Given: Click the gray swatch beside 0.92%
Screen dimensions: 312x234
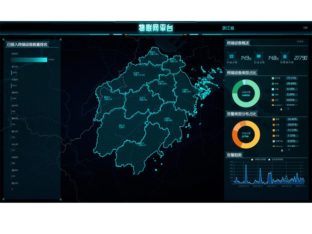Looking at the screenshot, I should click(x=274, y=141).
